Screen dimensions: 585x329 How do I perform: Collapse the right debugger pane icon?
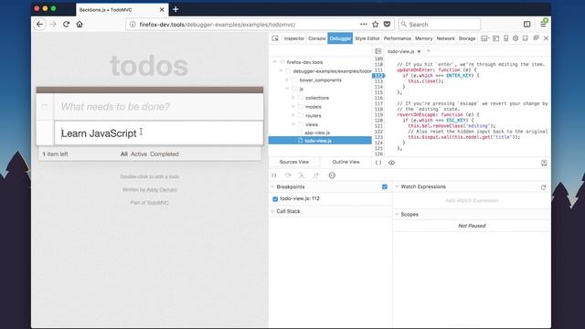point(544,163)
